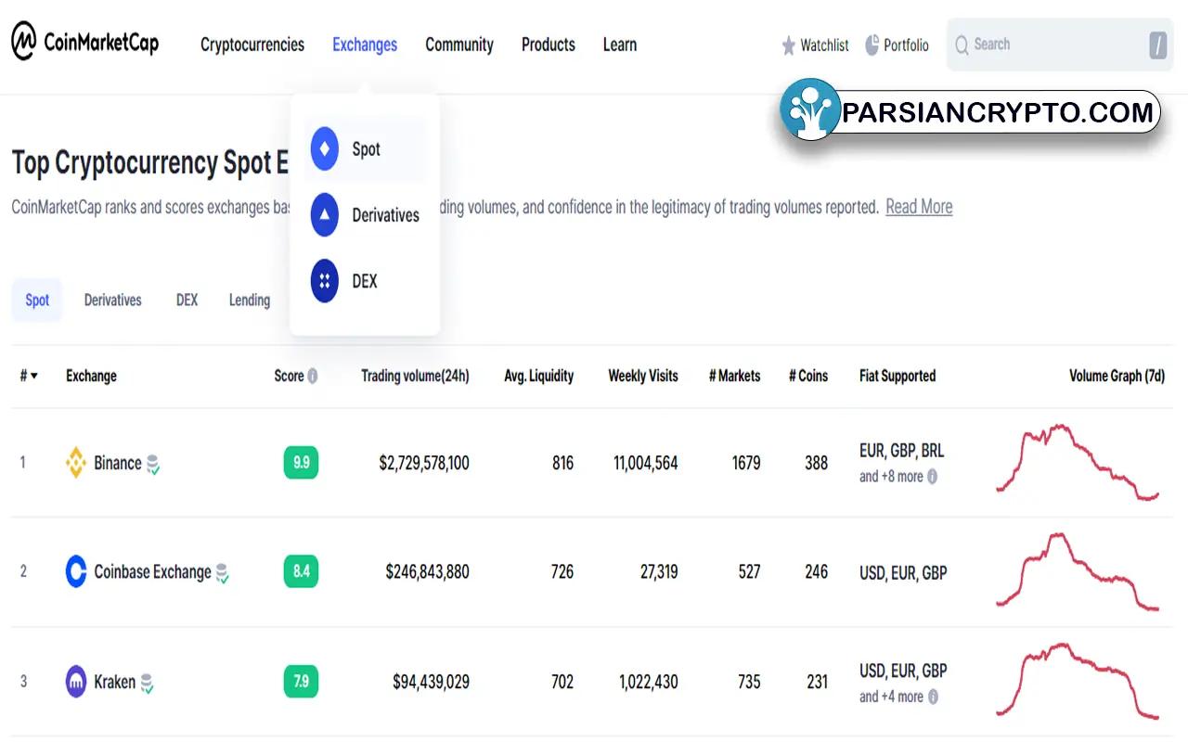Click Binance weekly visits 11,004,564
Screen dimensions: 1188x742
click(x=645, y=463)
